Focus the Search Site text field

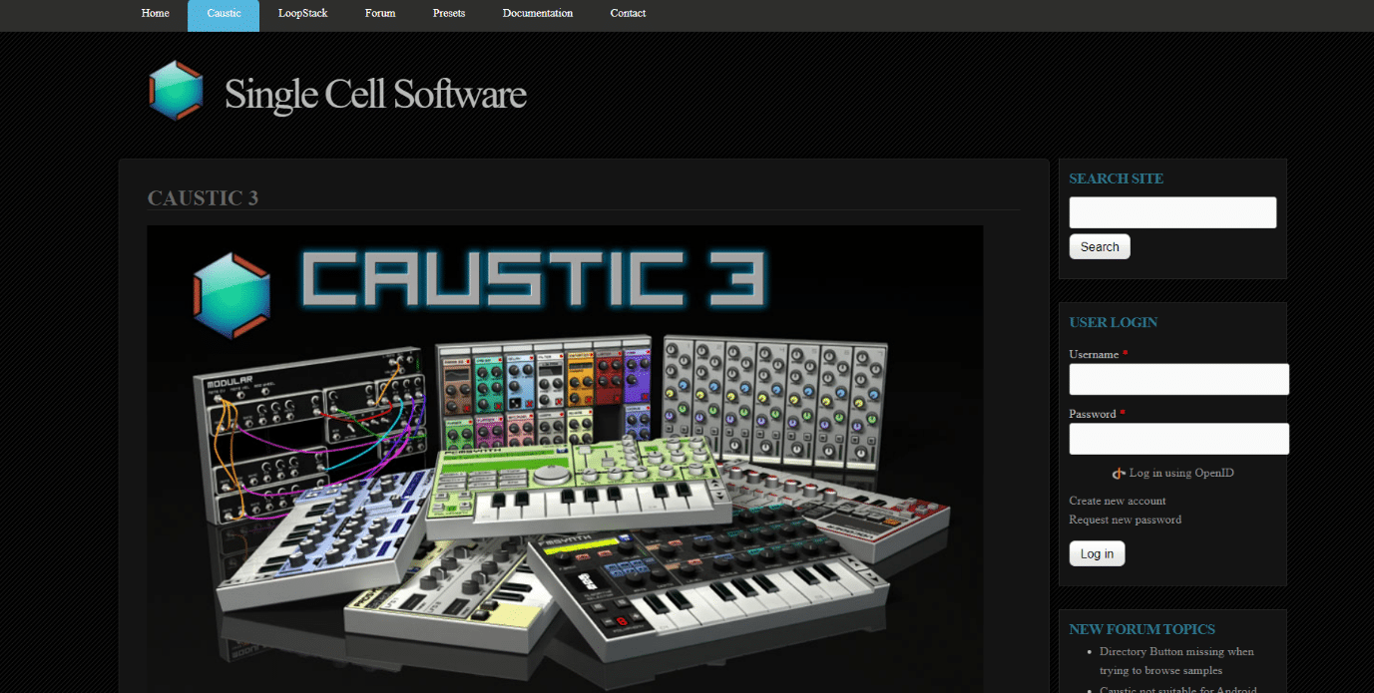1172,212
